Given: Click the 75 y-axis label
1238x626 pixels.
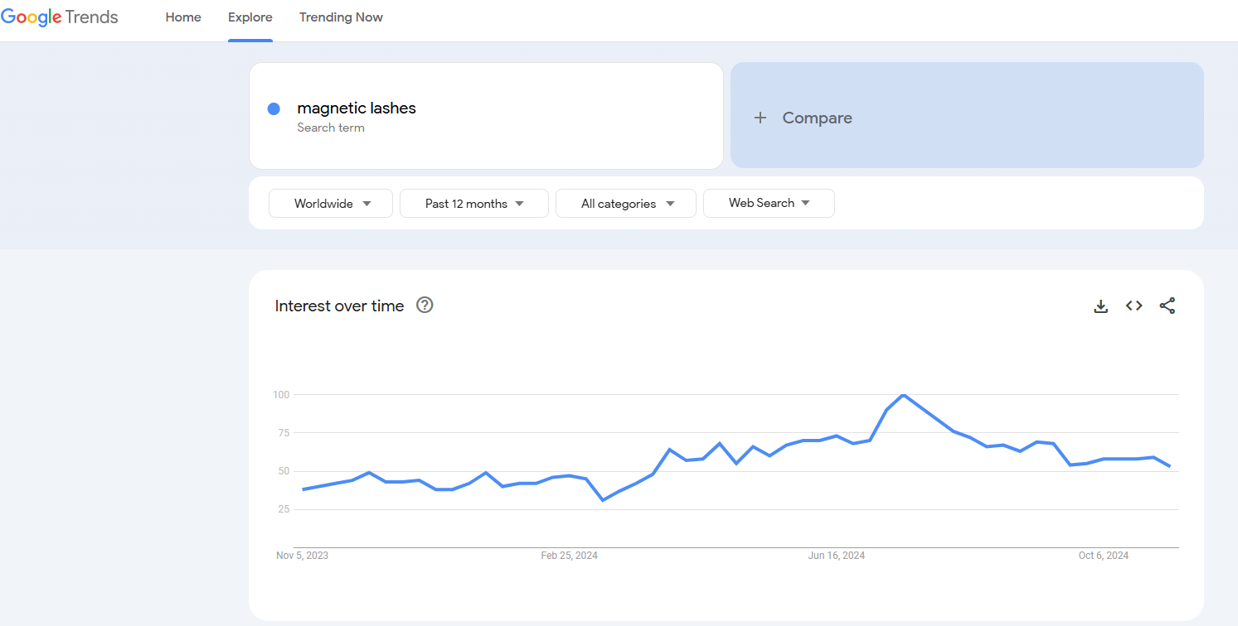Looking at the screenshot, I should tap(284, 433).
